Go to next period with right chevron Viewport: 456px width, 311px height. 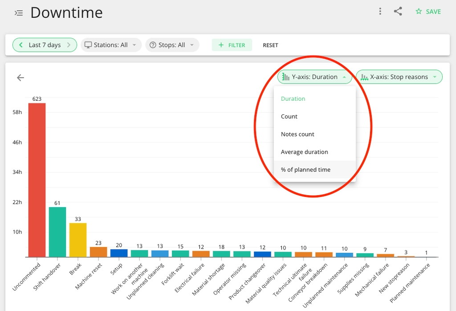[69, 45]
